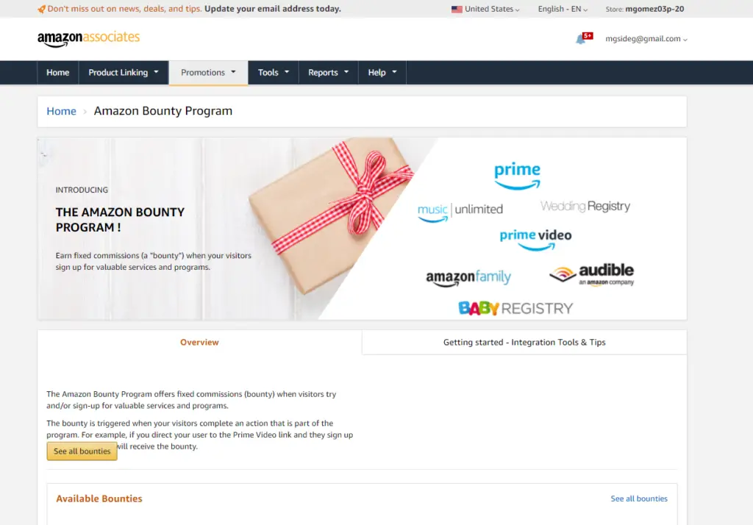753x525 pixels.
Task: Expand the Tools navigation menu
Action: coord(274,73)
